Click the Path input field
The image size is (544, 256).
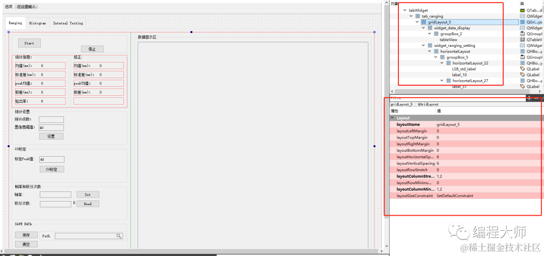coord(89,236)
